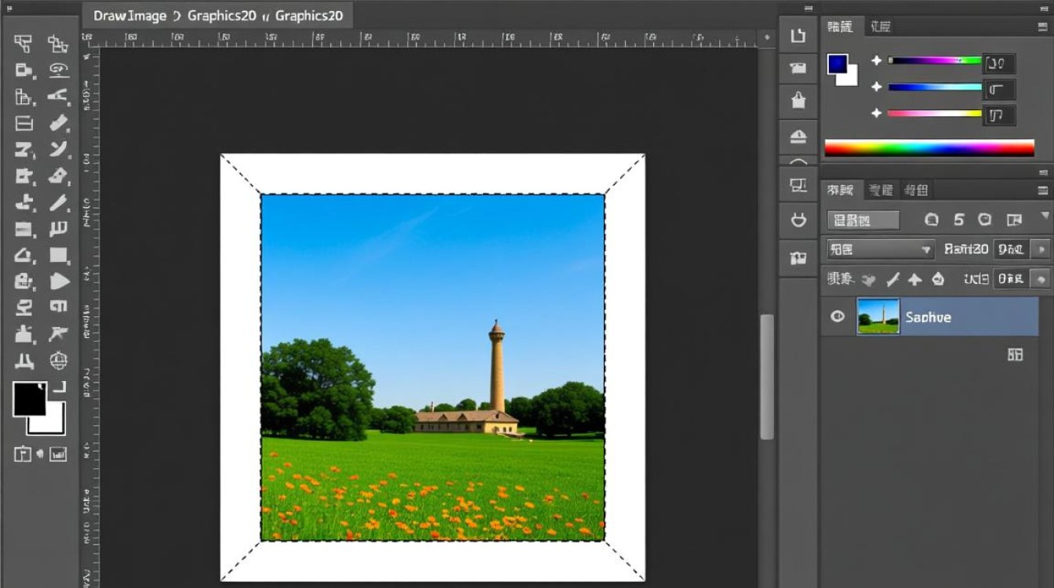The width and height of the screenshot is (1054, 588).
Task: Toggle the Lock transparent pixels icon
Action: tap(868, 278)
